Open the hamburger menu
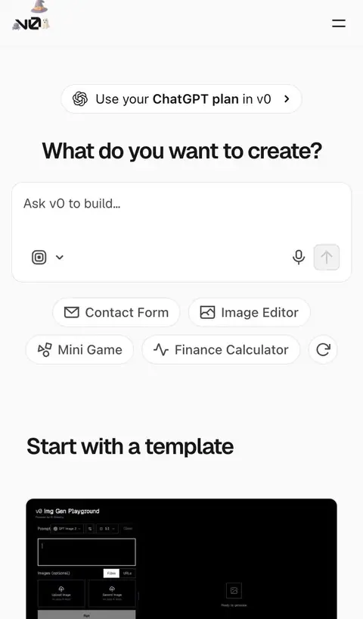The width and height of the screenshot is (363, 619). pos(339,23)
